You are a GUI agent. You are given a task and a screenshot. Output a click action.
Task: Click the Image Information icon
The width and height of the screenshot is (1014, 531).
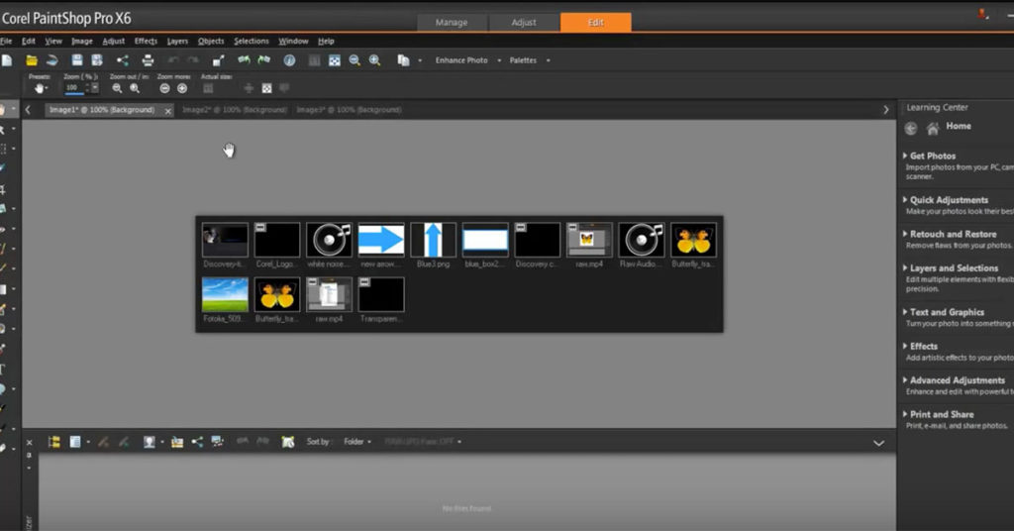tap(289, 60)
